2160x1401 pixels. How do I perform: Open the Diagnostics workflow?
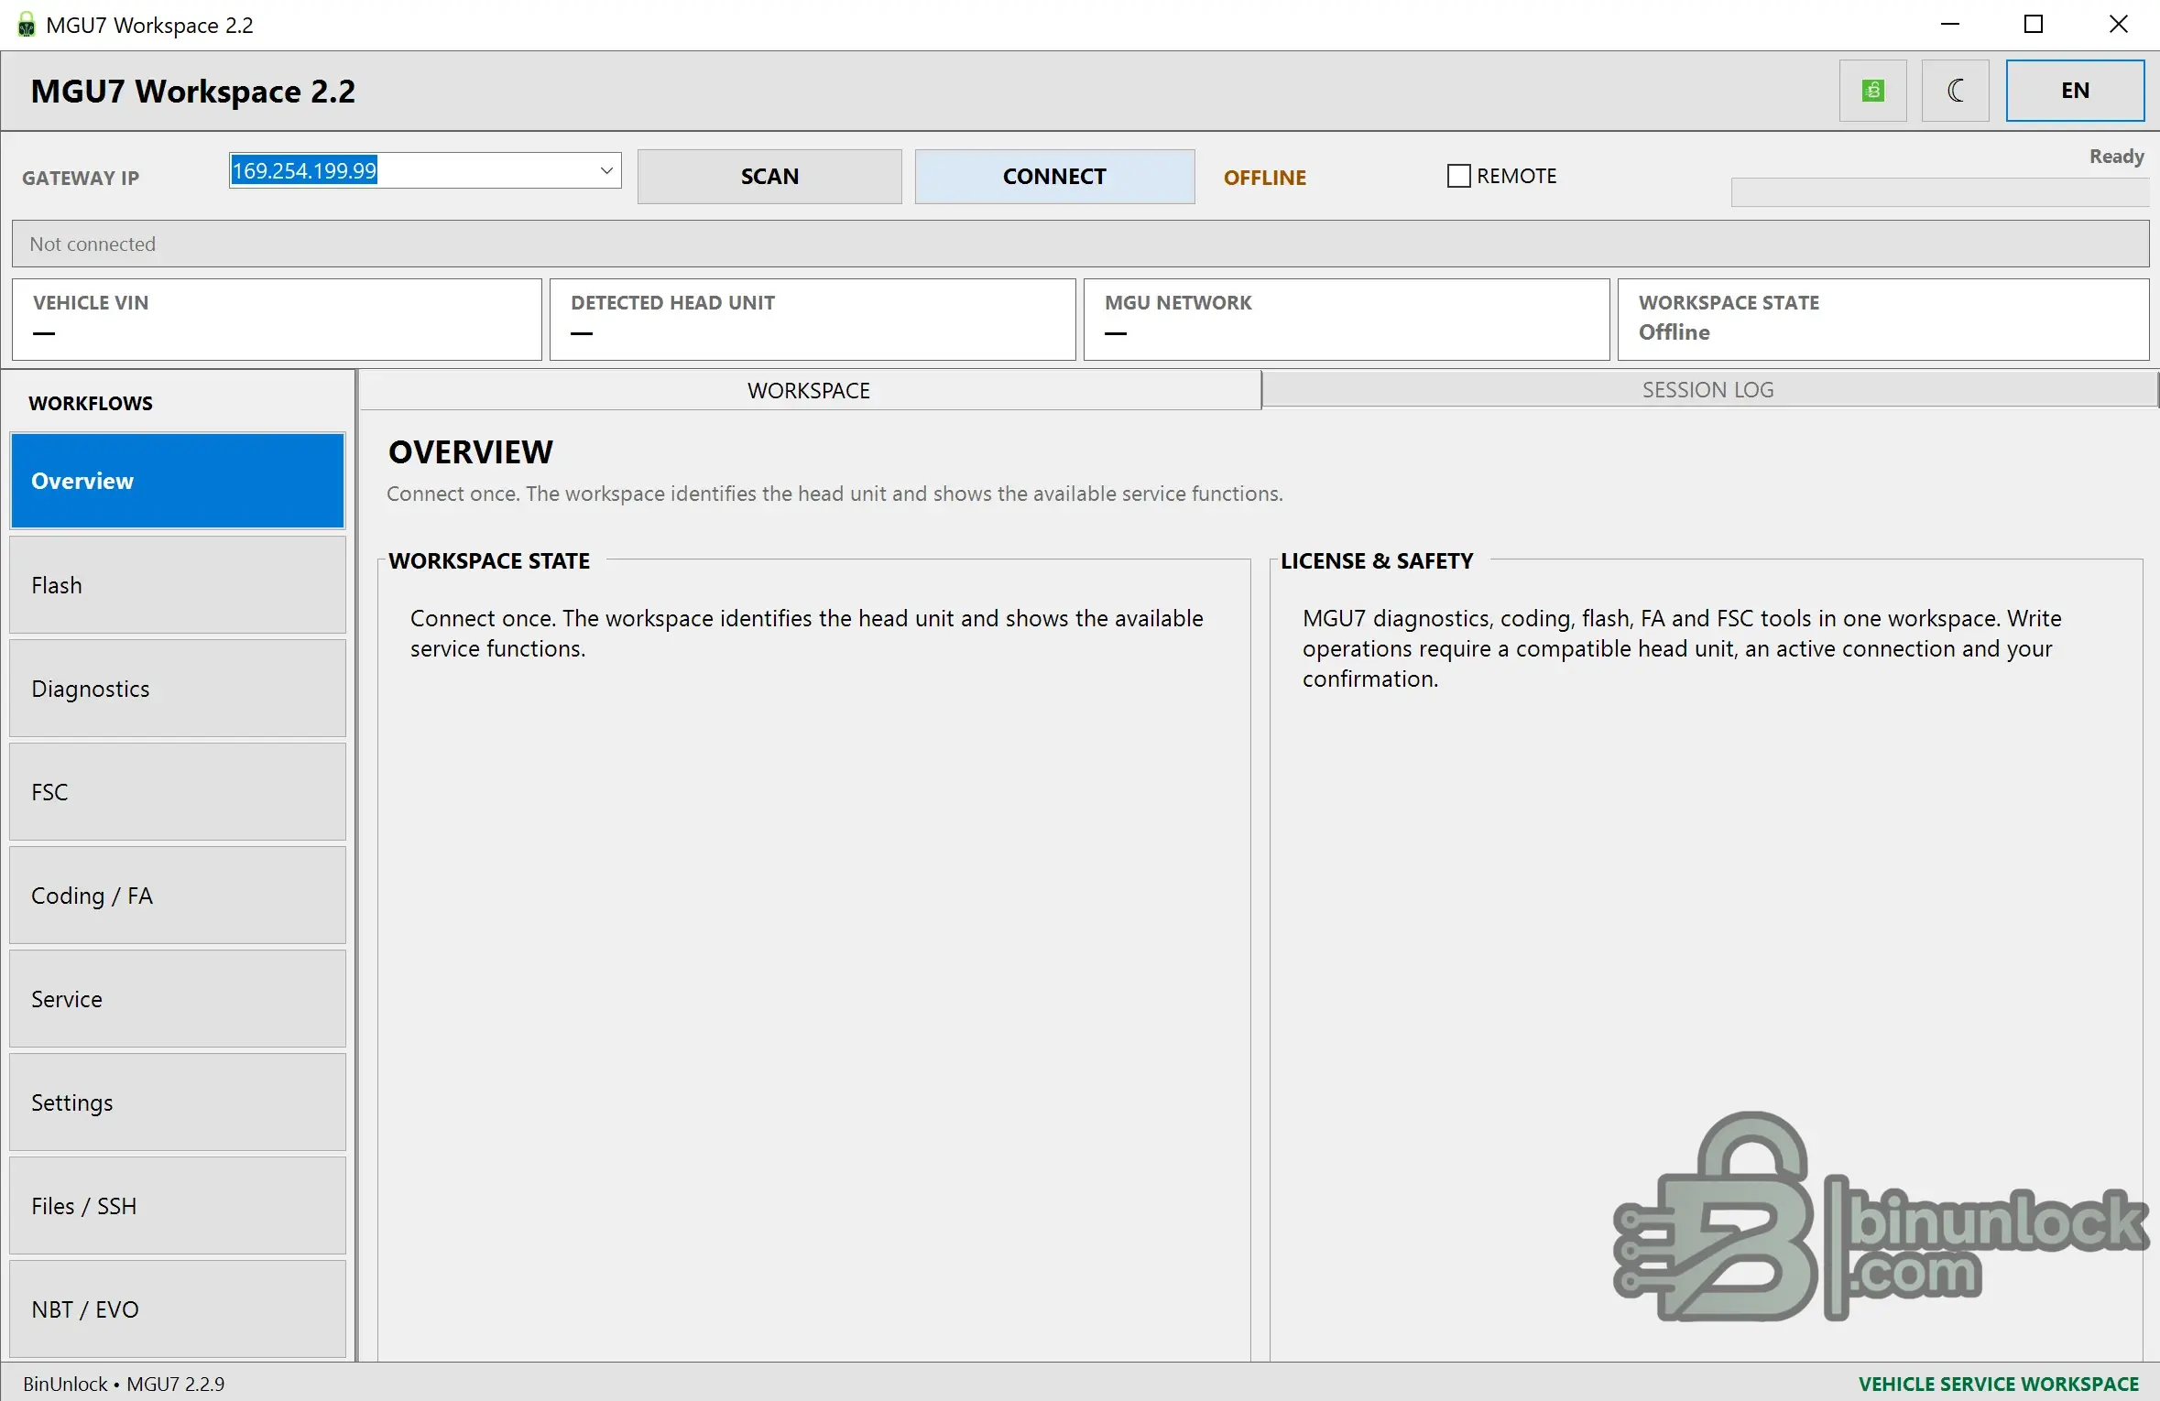click(x=178, y=689)
